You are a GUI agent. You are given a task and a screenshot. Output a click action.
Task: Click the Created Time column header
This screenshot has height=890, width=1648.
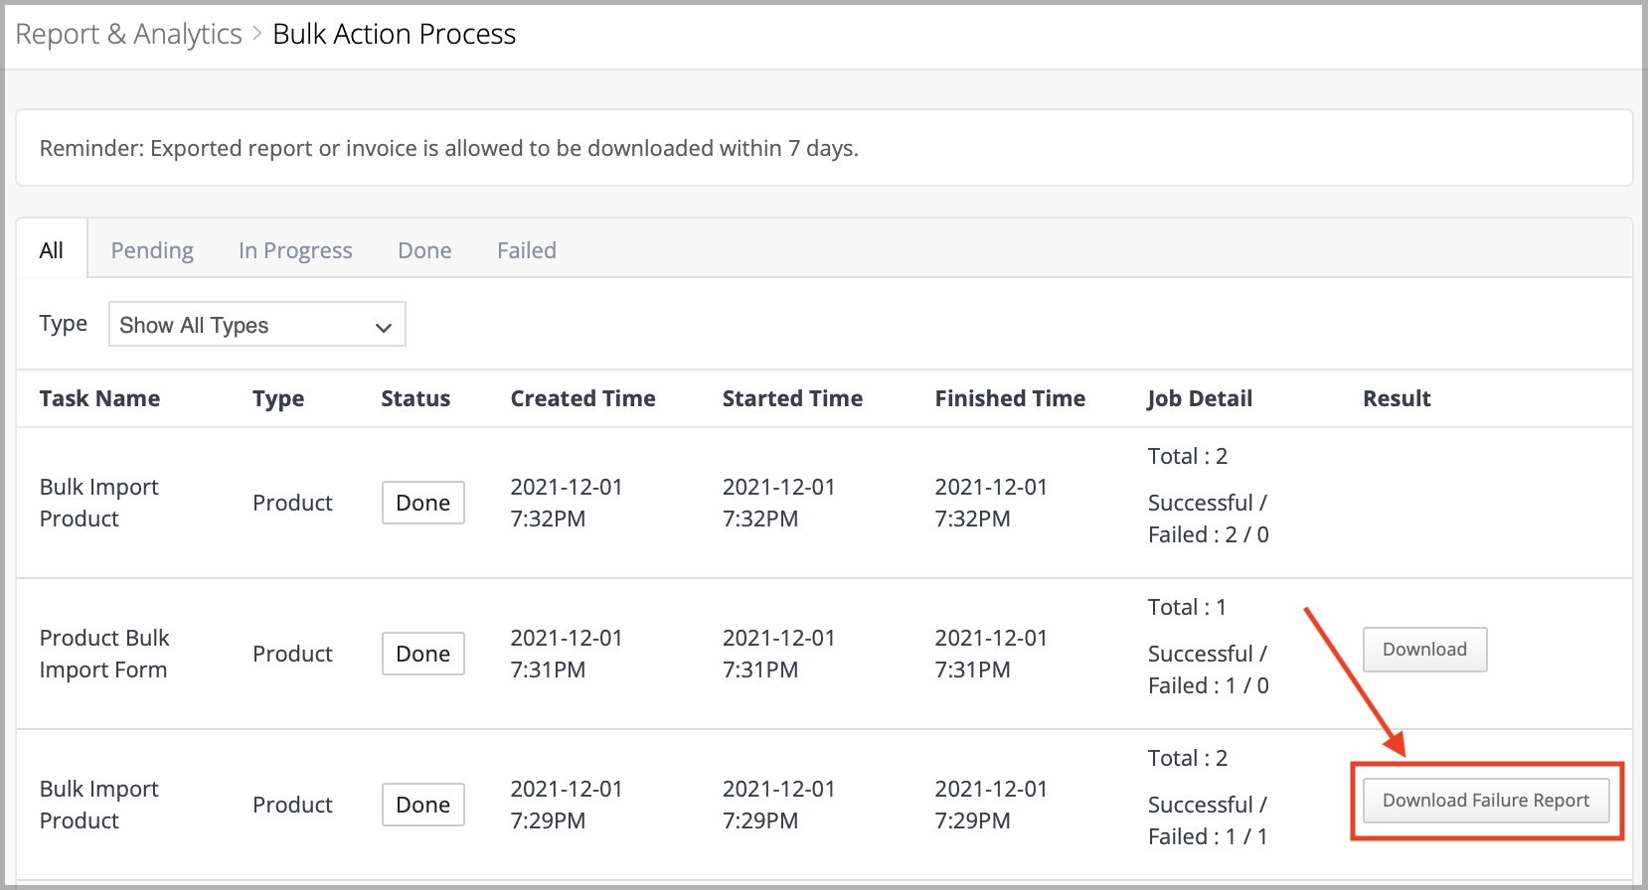[582, 398]
